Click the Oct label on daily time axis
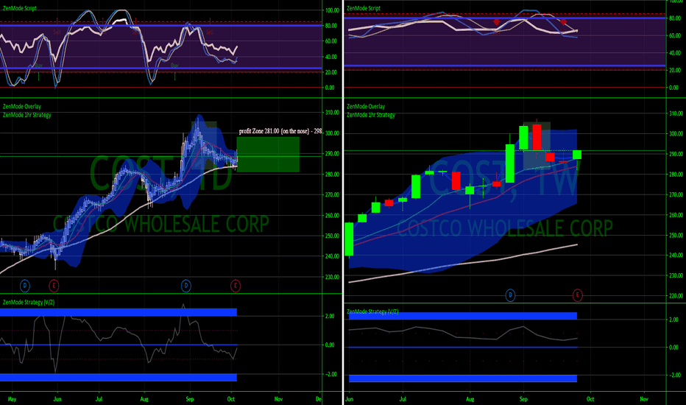Viewport: 686px width, 405px height. coord(231,399)
